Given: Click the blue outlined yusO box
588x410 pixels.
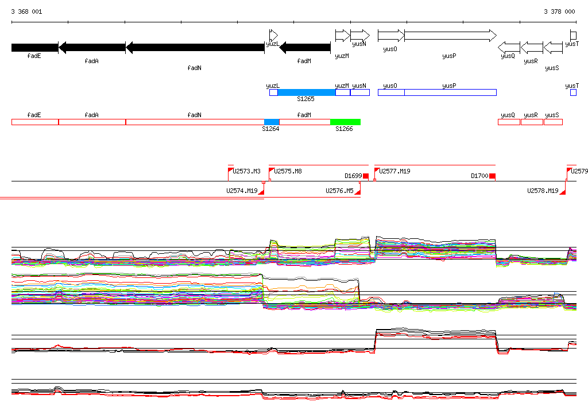Looking at the screenshot, I should pyautogui.click(x=391, y=92).
